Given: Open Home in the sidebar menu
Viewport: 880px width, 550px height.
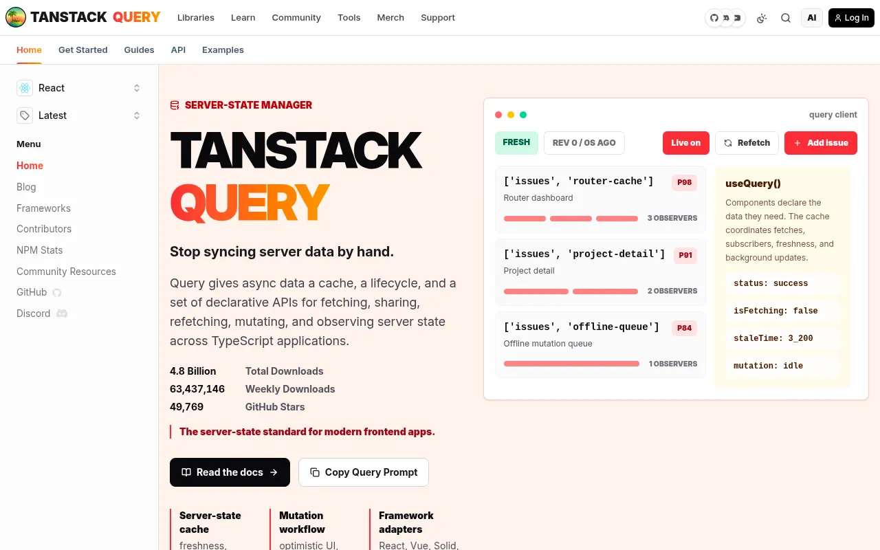Looking at the screenshot, I should click(x=30, y=166).
